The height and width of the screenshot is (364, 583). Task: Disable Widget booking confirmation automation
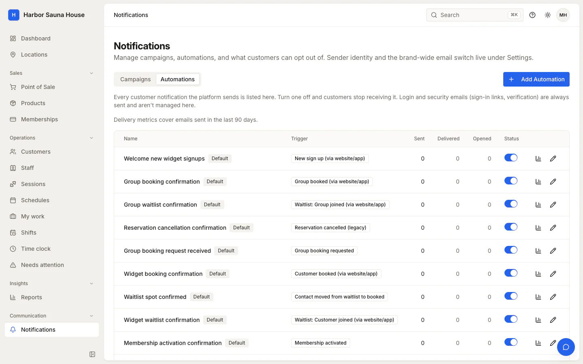(x=511, y=273)
